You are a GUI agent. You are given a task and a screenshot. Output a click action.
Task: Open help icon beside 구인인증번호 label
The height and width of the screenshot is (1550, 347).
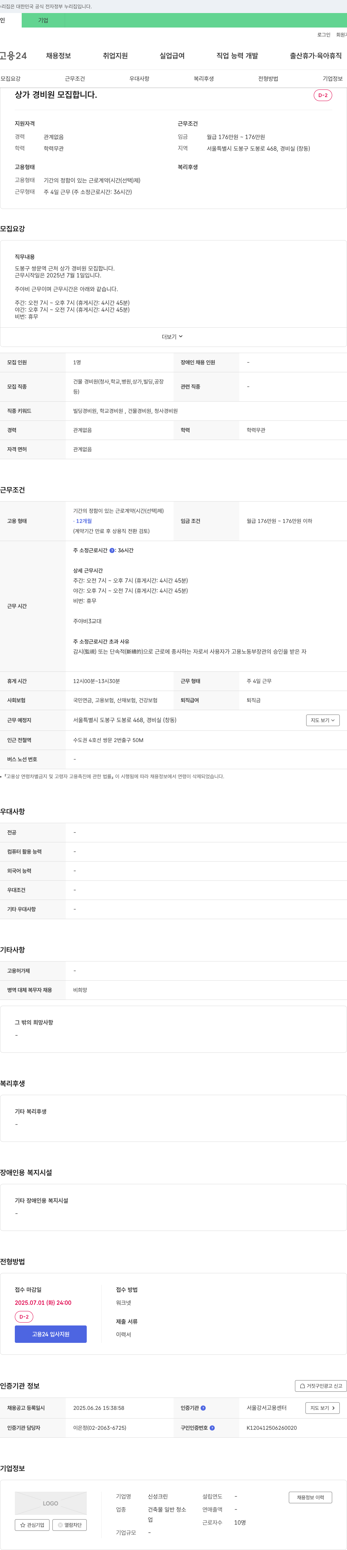pyautogui.click(x=212, y=1428)
